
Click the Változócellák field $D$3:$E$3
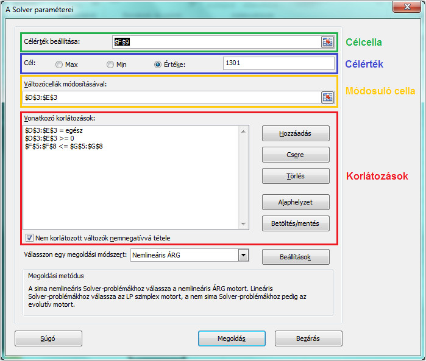(172, 97)
